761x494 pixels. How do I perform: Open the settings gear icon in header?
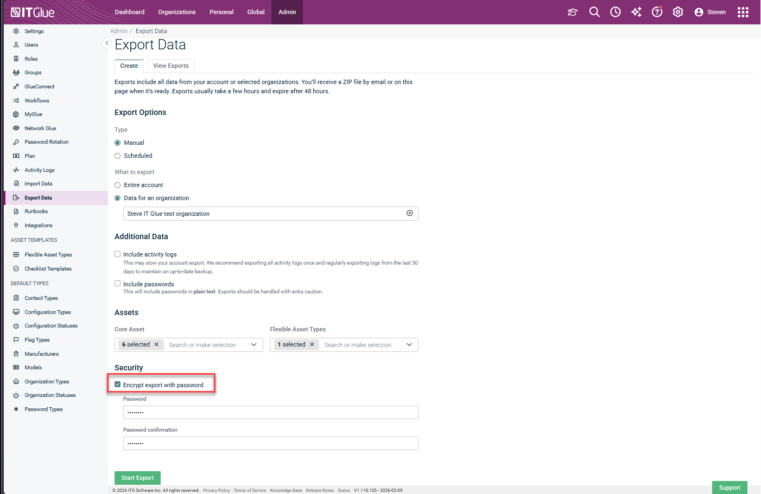click(x=678, y=12)
